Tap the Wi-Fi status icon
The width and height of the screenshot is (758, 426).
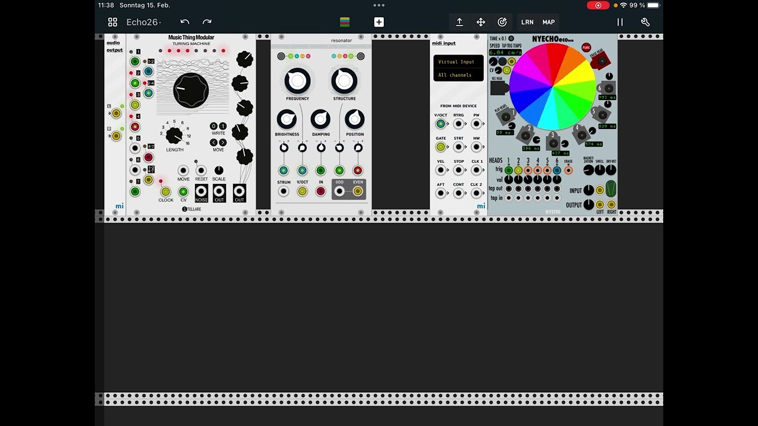(x=623, y=5)
